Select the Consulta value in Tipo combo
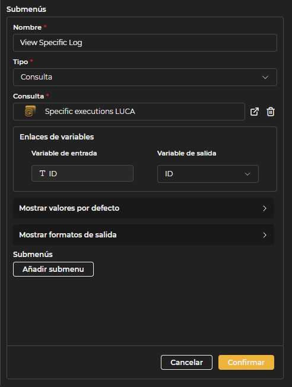 37,77
